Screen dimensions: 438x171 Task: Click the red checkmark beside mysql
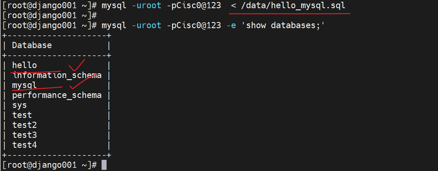pos(82,82)
